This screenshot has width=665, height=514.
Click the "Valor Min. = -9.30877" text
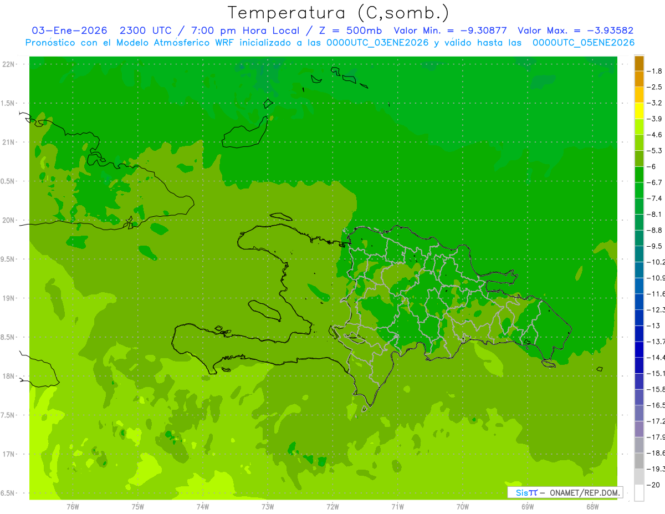(450, 30)
